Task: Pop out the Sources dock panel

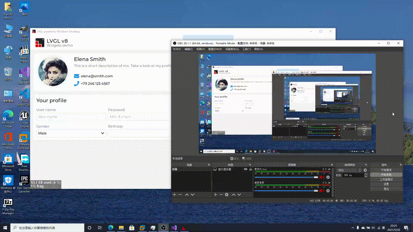Action: (250, 165)
